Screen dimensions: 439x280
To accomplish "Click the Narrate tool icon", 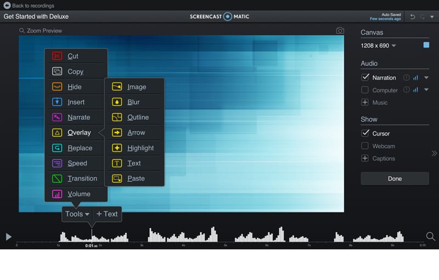I will 57,117.
